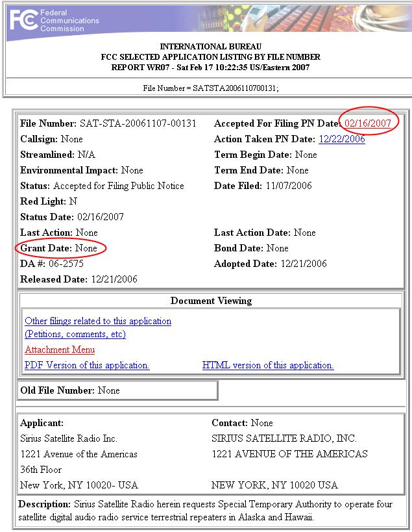Click the 'Grant Date: None' entry
The image size is (412, 532).
point(58,248)
